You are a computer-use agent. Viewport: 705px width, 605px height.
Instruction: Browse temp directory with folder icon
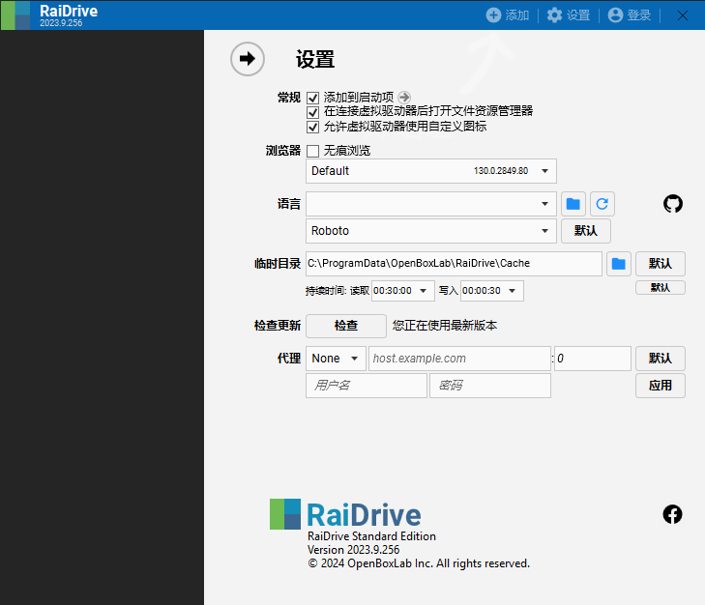click(619, 264)
